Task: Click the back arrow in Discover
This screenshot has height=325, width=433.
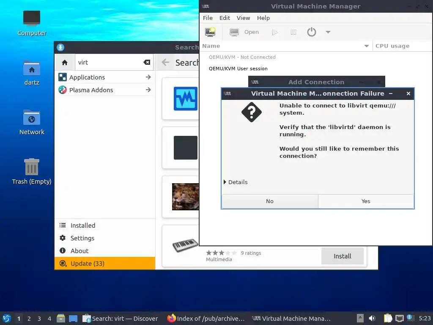Action: (x=165, y=63)
